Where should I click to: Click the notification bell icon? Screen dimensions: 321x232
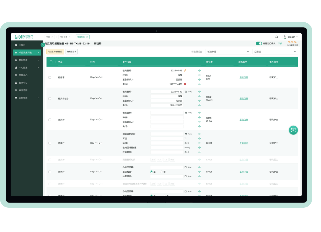pyautogui.click(x=276, y=37)
